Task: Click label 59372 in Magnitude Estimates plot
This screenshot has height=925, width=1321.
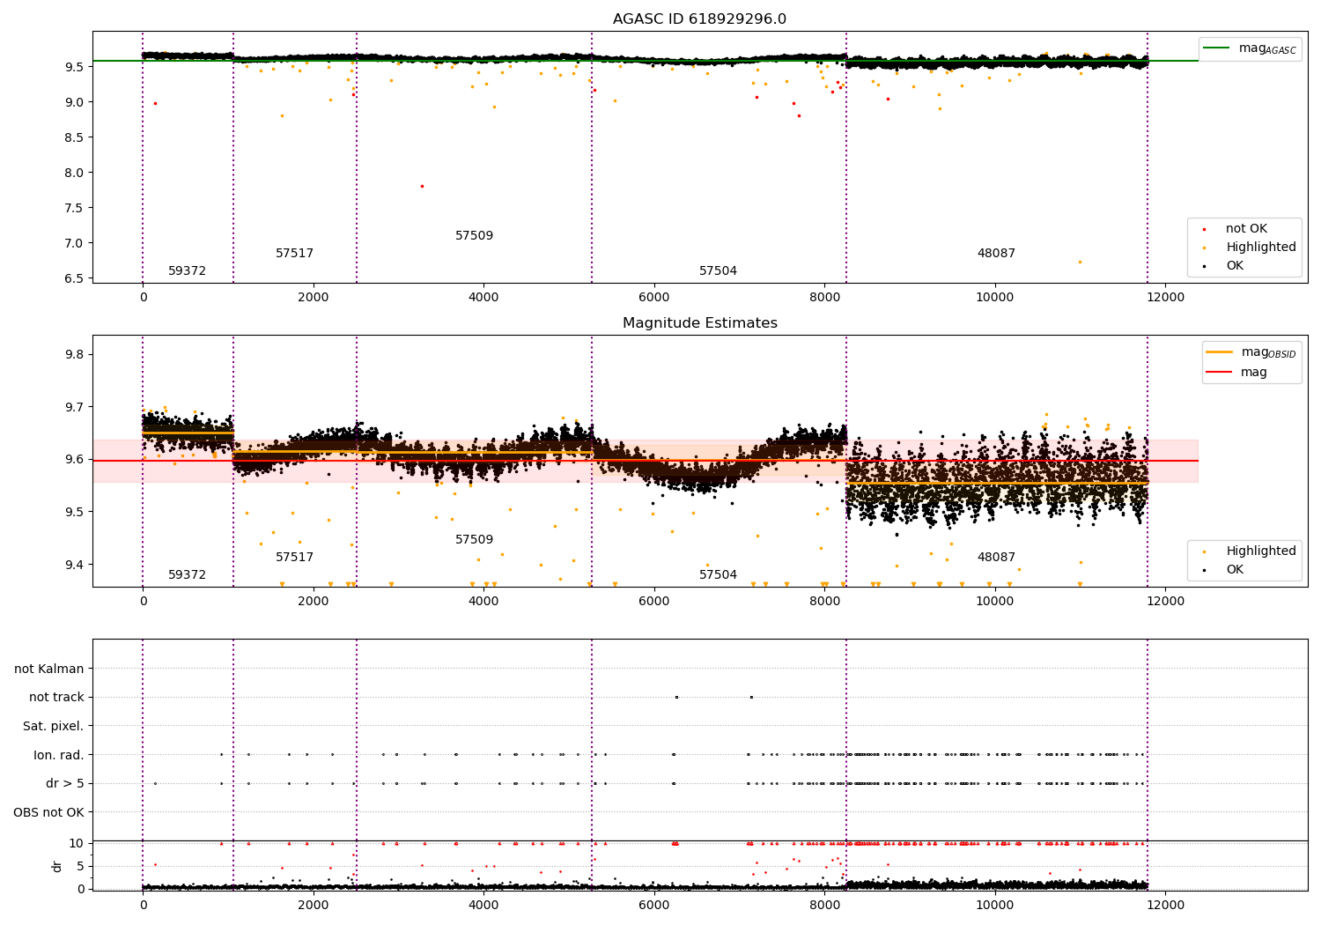Action: (x=187, y=575)
